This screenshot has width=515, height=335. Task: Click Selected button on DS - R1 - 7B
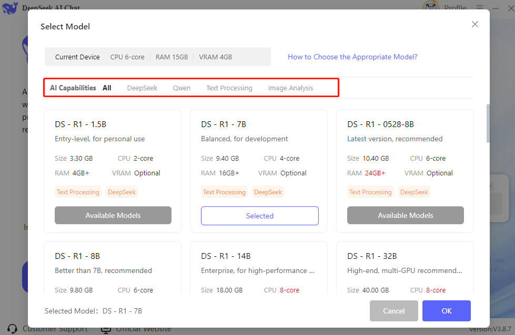click(x=259, y=216)
